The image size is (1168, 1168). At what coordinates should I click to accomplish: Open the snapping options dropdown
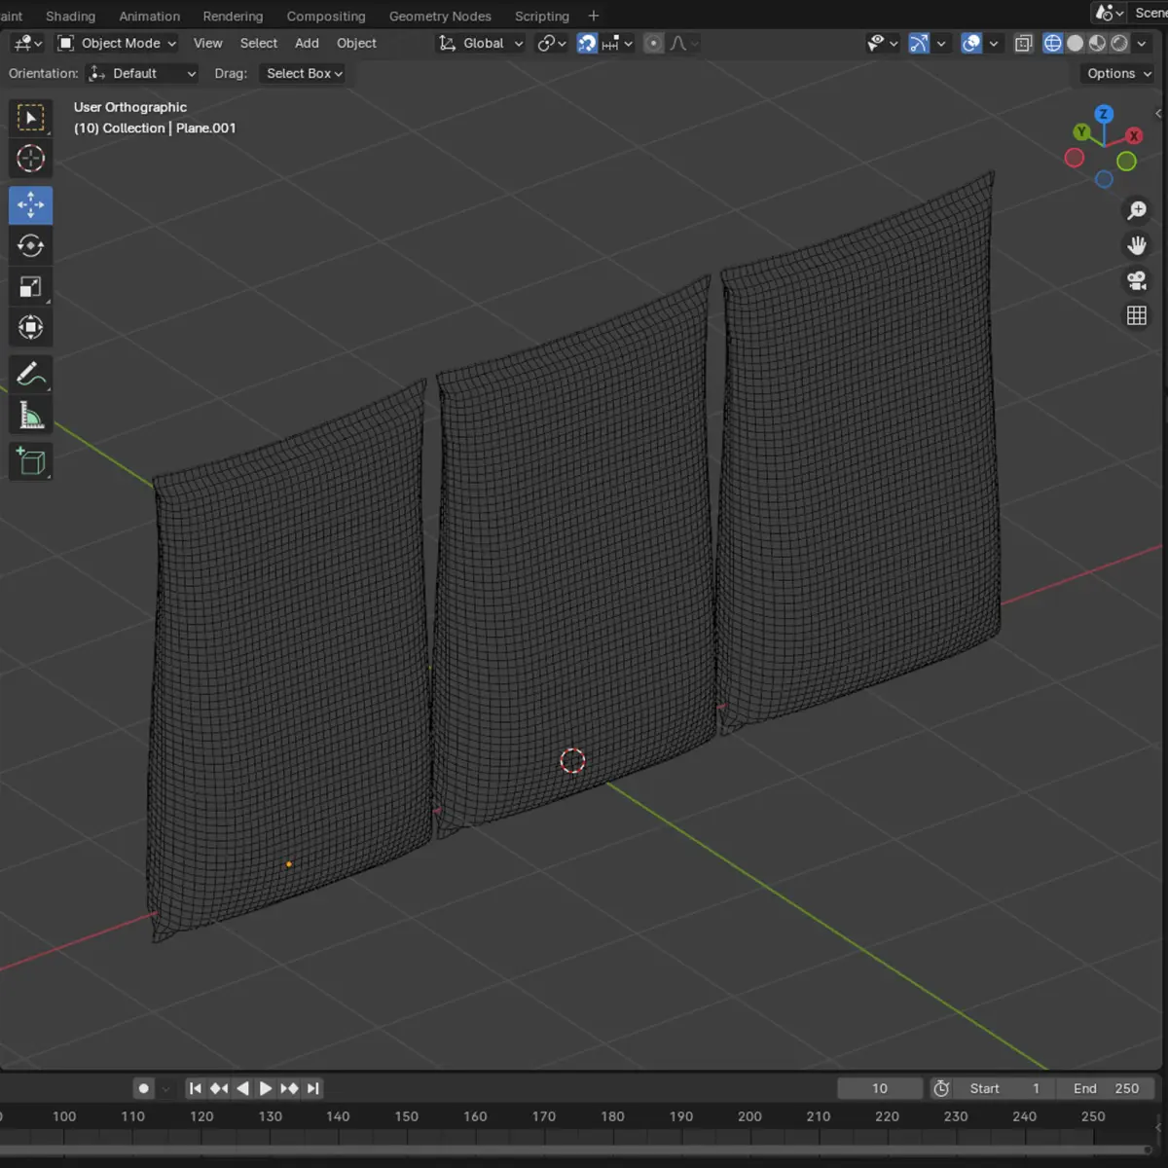click(x=617, y=43)
